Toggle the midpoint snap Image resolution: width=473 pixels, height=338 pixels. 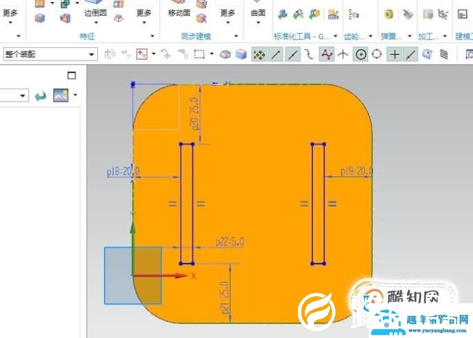[x=292, y=54]
